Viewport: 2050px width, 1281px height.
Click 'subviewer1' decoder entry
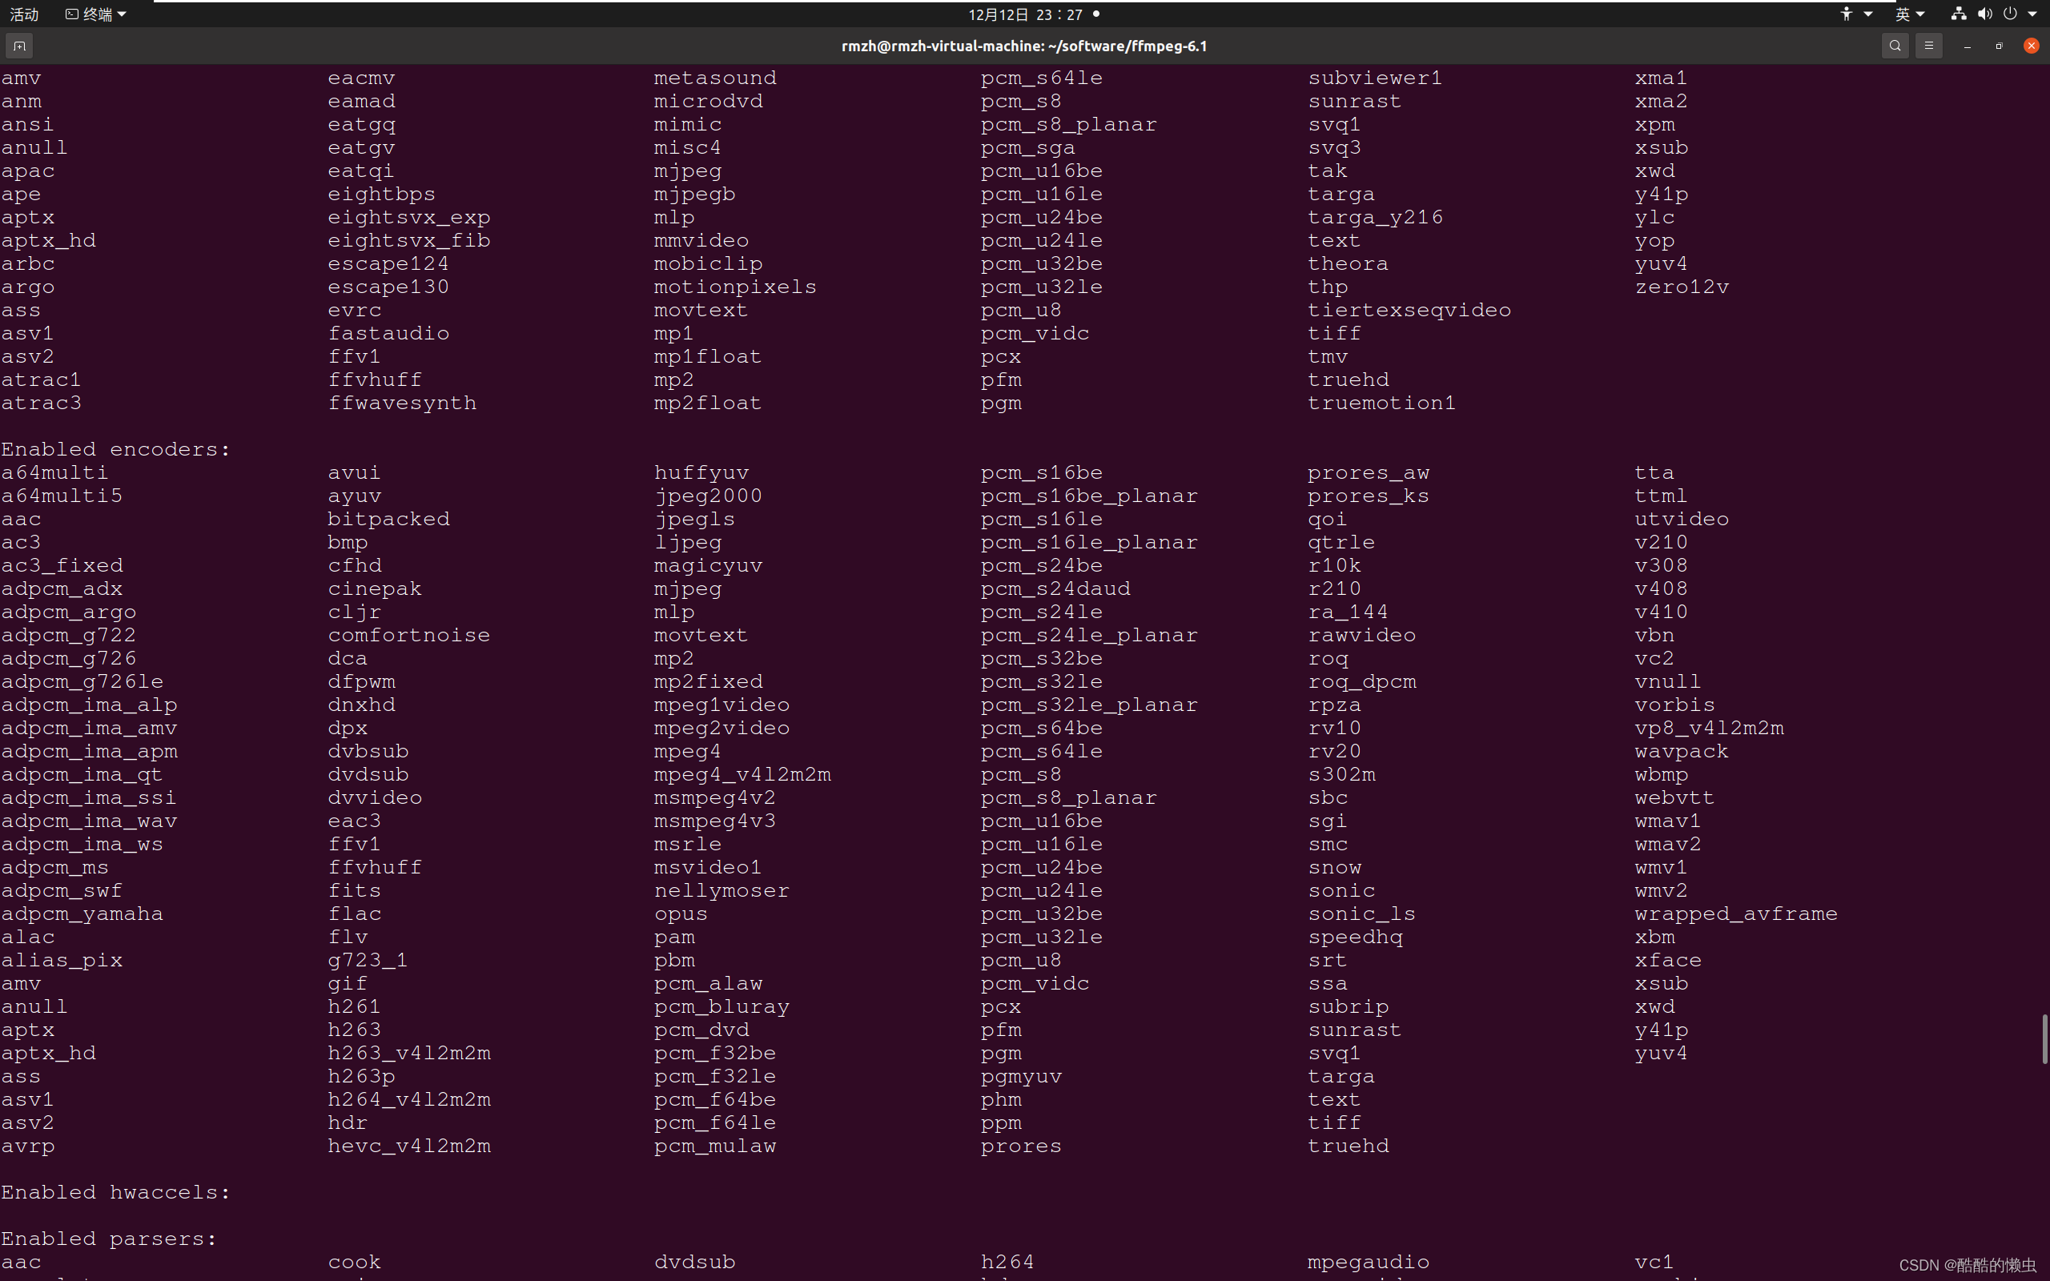[1376, 78]
